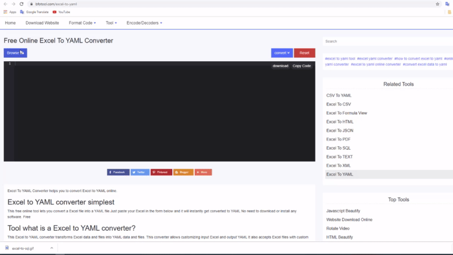Open the Download Website menu item
This screenshot has height=255, width=453.
[42, 23]
